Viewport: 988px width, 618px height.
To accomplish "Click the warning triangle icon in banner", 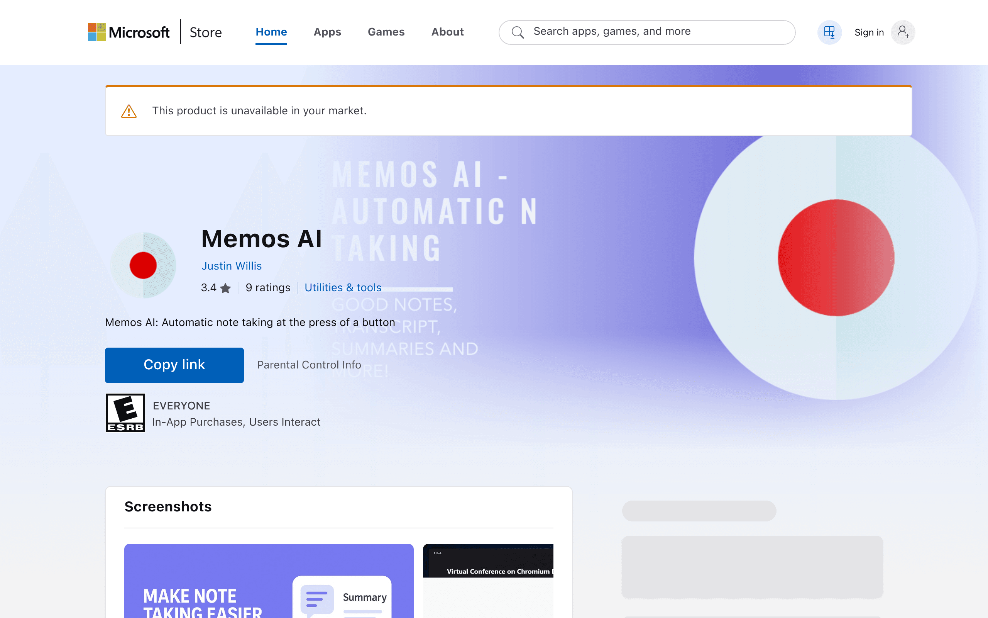I will 129,111.
